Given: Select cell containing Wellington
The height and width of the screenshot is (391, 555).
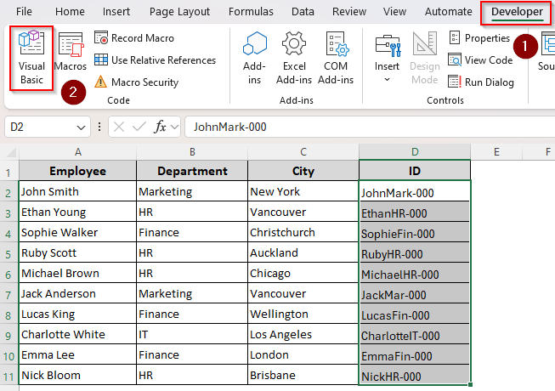Looking at the screenshot, I should 303,314.
